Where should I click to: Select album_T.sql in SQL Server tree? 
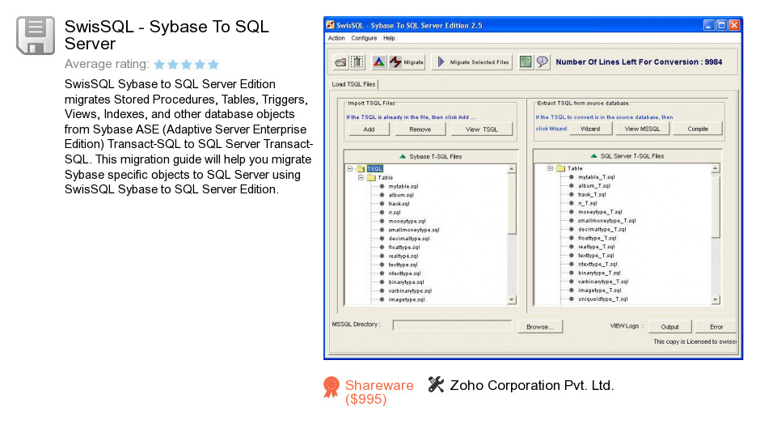click(594, 186)
